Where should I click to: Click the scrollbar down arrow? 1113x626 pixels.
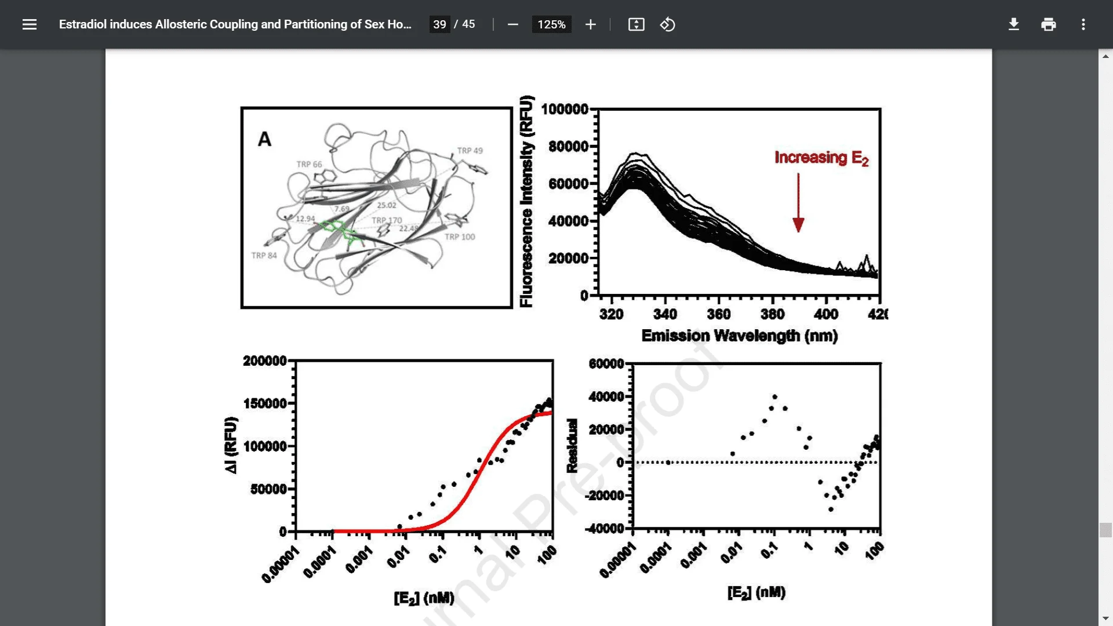click(1105, 618)
